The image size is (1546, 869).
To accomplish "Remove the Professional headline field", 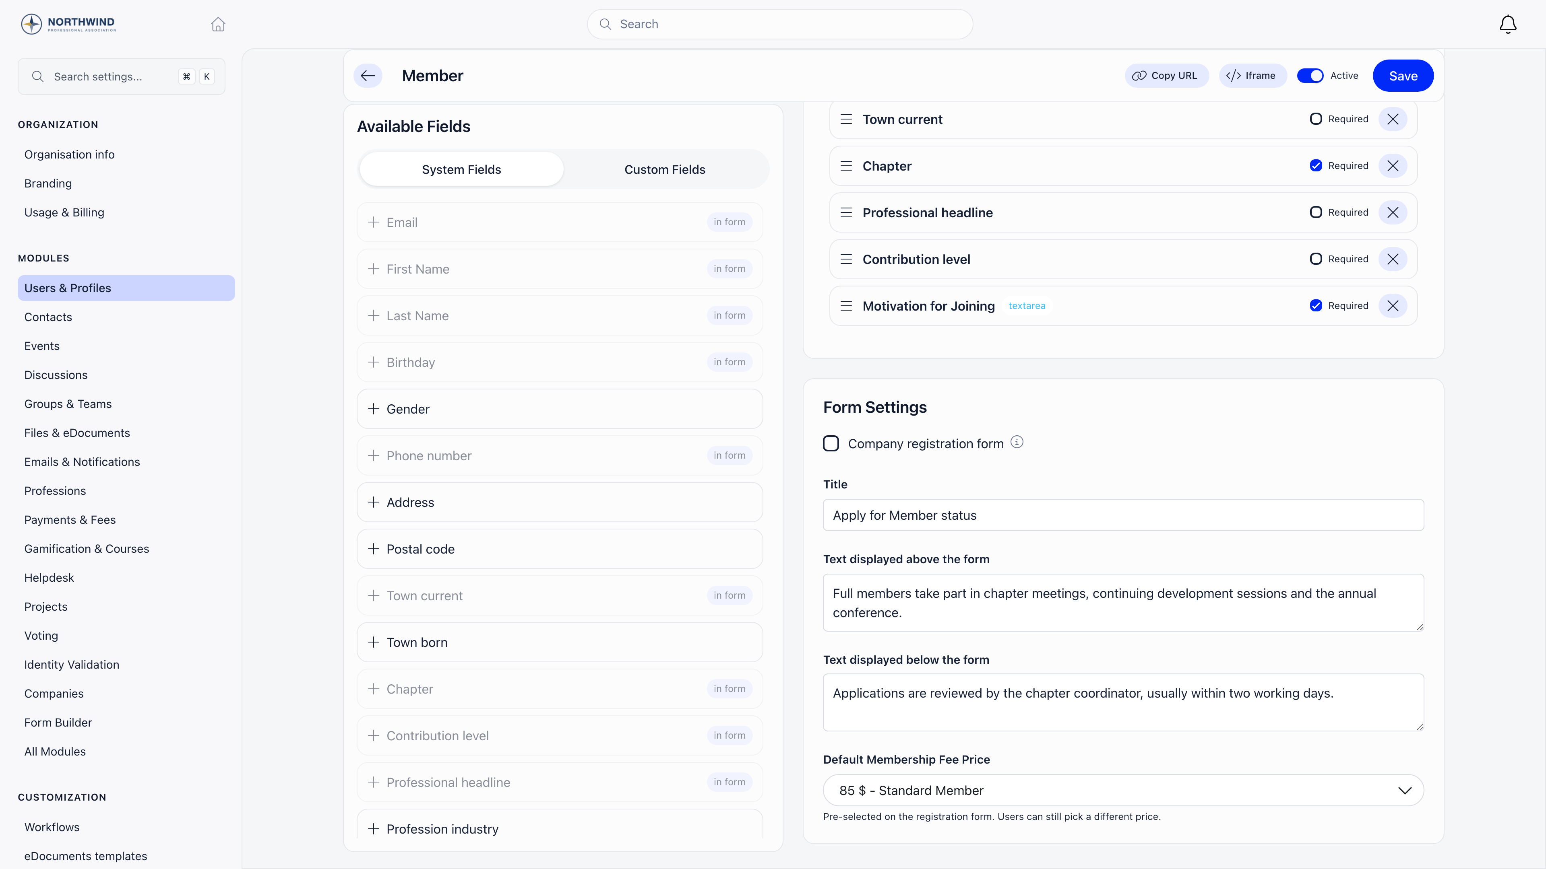I will (1392, 213).
